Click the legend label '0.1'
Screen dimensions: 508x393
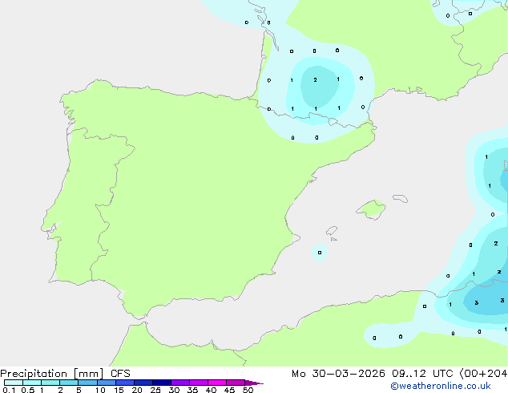click(9, 390)
